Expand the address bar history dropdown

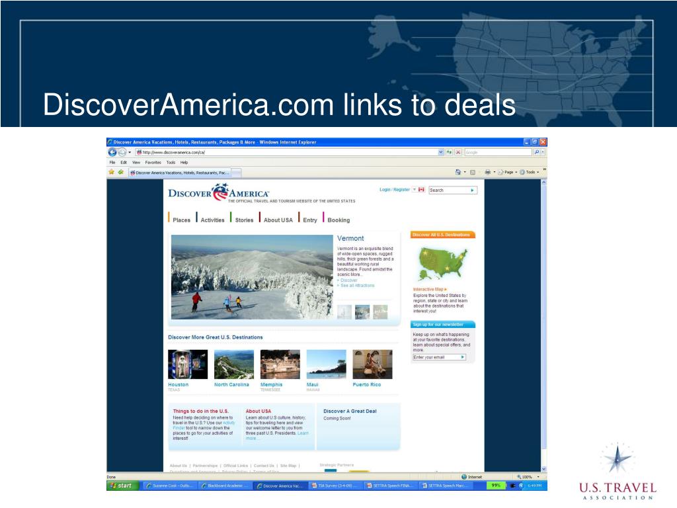point(441,152)
